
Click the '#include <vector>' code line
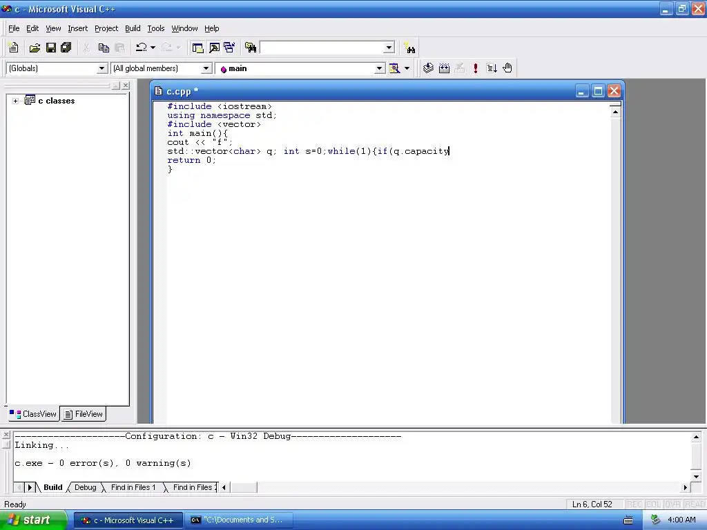tap(214, 124)
